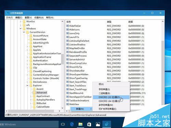Click the Windows folder icon in tree
The width and height of the screenshot is (171, 128).
[x=24, y=28]
